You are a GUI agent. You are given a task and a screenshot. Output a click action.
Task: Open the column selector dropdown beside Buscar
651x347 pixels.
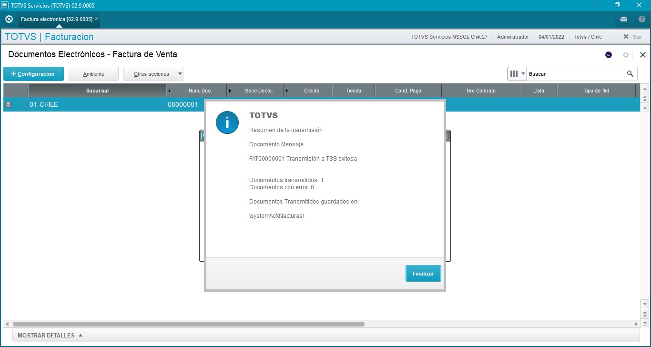[x=517, y=74]
